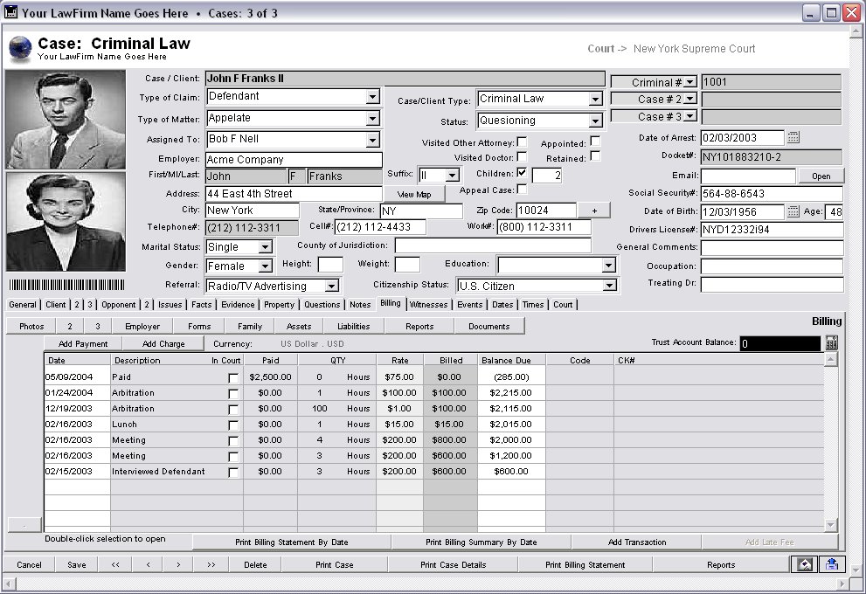The height and width of the screenshot is (594, 866).
Task: Open calculator icon next to Trust Account Balance
Action: pos(831,342)
